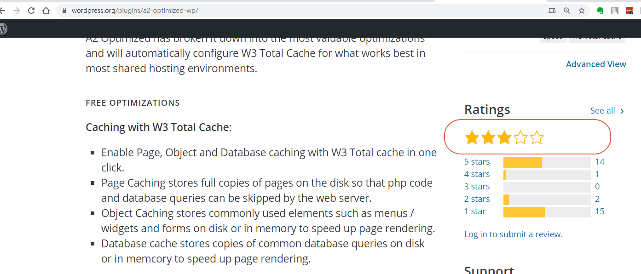Screen dimensions: 641x274
Task: Open the Advanced View link
Action: 596,64
